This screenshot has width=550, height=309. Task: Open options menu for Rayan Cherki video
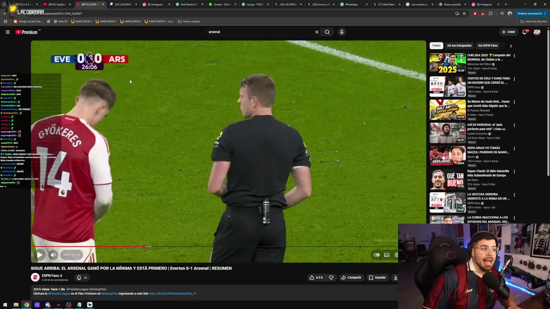(x=514, y=172)
